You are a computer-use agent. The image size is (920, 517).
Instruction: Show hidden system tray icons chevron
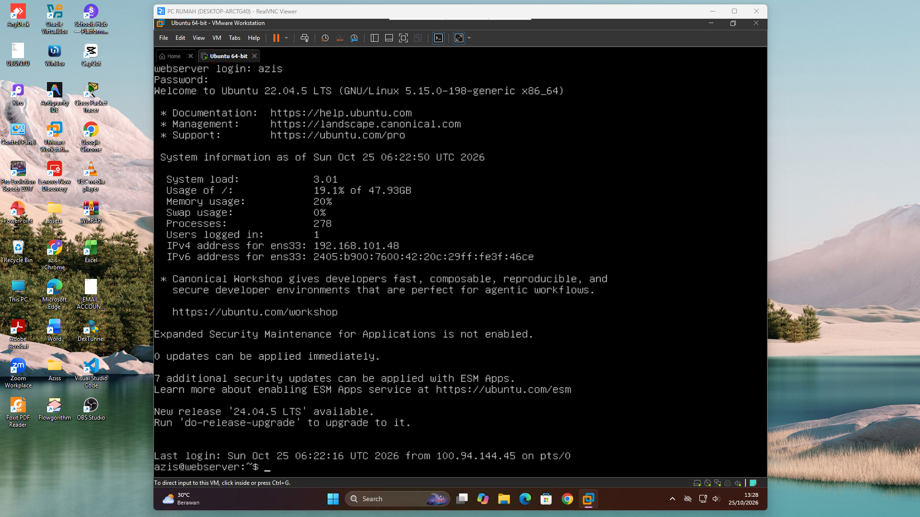(x=672, y=499)
